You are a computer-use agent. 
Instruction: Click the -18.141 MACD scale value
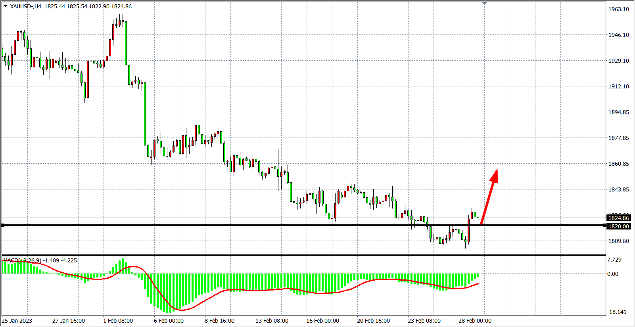[x=616, y=312]
